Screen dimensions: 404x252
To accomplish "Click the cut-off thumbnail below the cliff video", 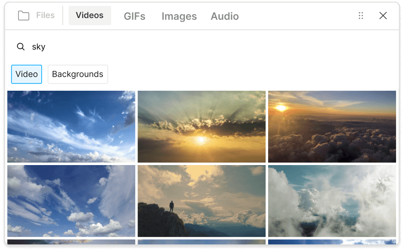I will coord(202,242).
